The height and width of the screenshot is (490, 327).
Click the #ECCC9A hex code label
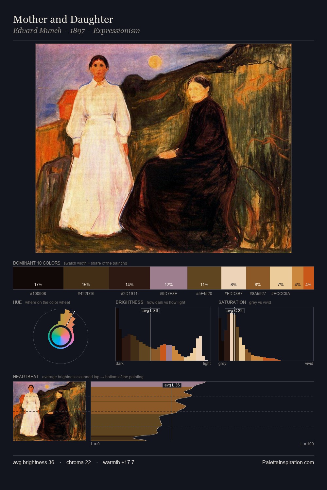point(281,294)
